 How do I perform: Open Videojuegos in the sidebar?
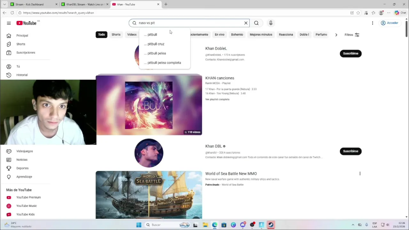(25, 151)
